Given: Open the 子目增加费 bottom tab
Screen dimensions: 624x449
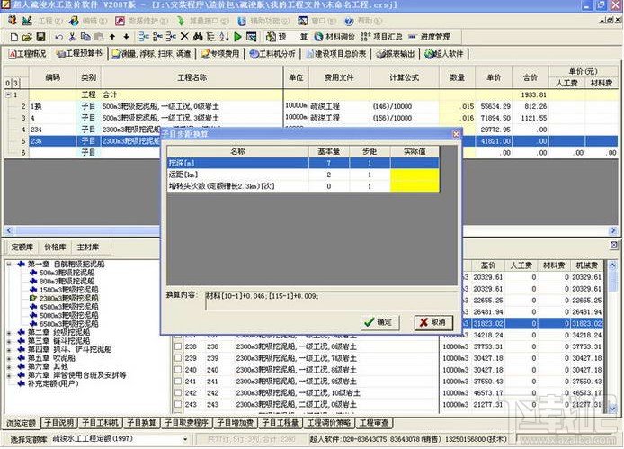Looking at the screenshot, I should click(x=236, y=423).
